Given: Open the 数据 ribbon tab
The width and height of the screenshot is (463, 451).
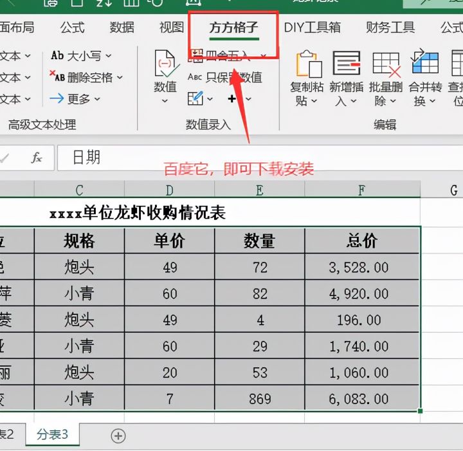Looking at the screenshot, I should [122, 28].
